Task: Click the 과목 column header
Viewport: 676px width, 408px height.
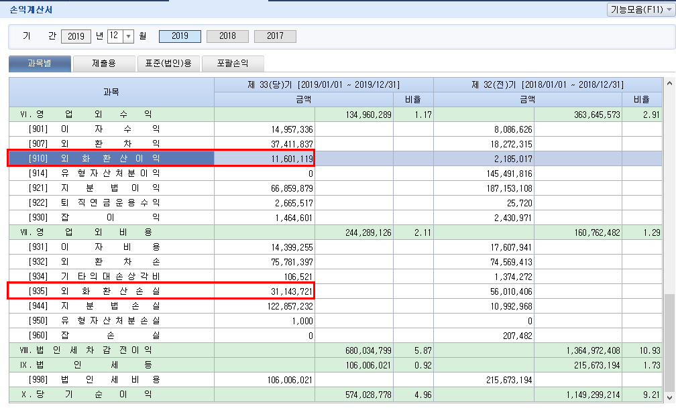Action: click(x=111, y=92)
